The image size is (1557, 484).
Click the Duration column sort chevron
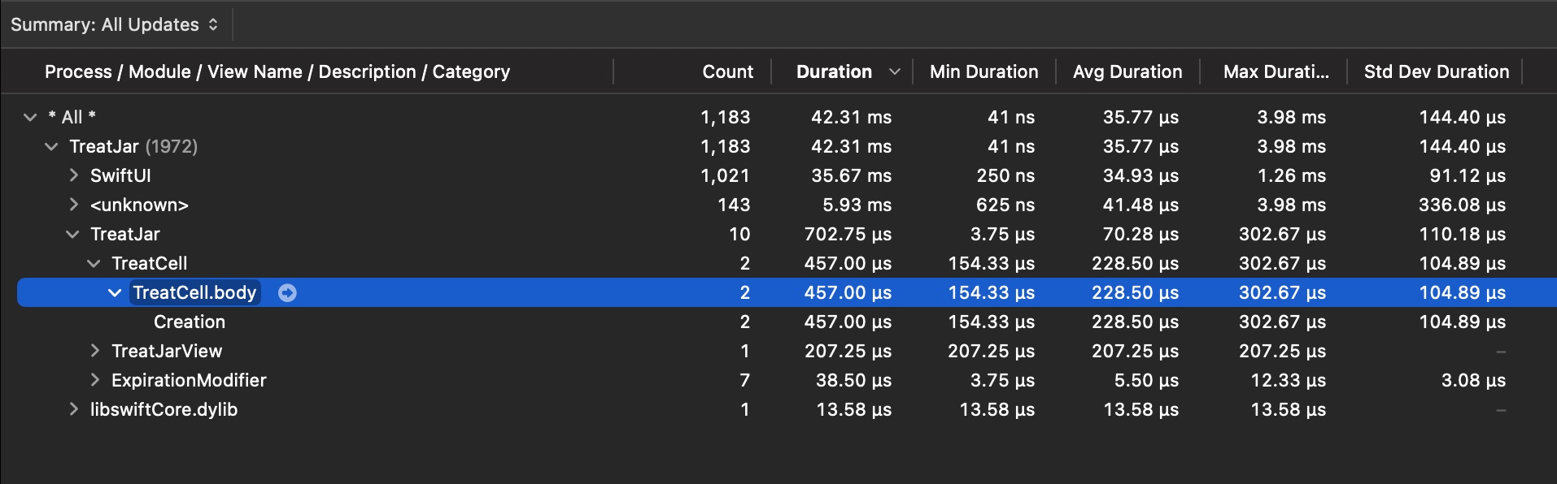pos(894,71)
